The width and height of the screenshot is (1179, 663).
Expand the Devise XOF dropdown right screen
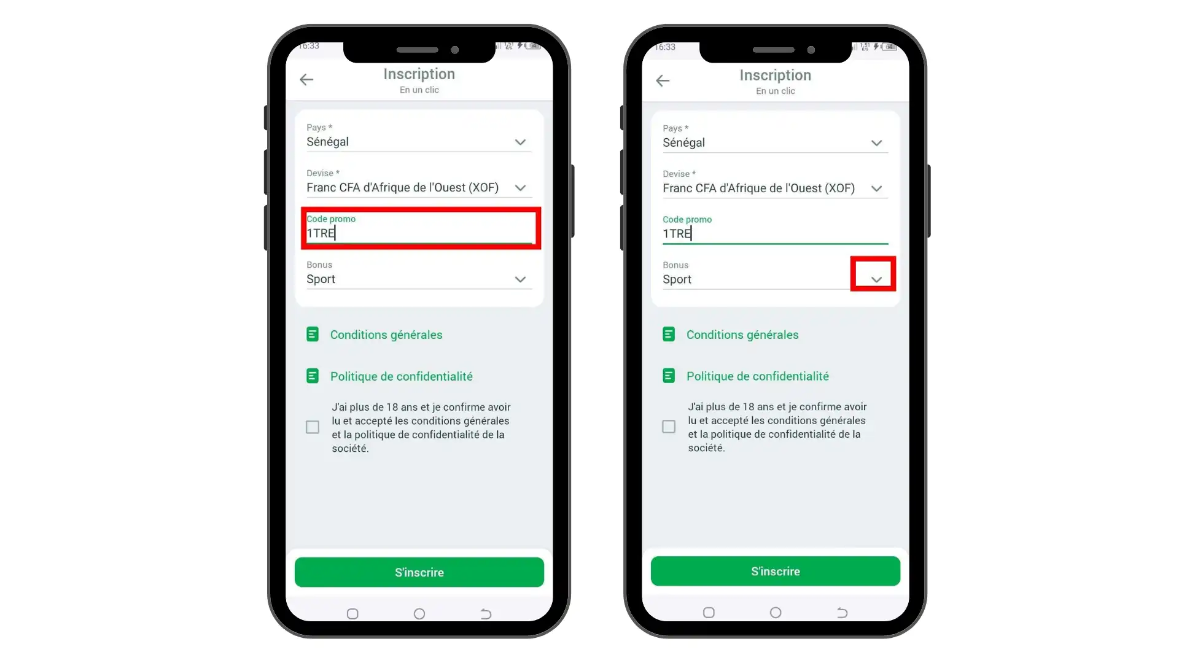coord(876,188)
